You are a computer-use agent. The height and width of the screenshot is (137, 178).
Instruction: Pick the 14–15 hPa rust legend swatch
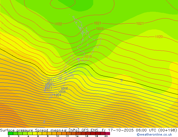[x=78, y=133]
